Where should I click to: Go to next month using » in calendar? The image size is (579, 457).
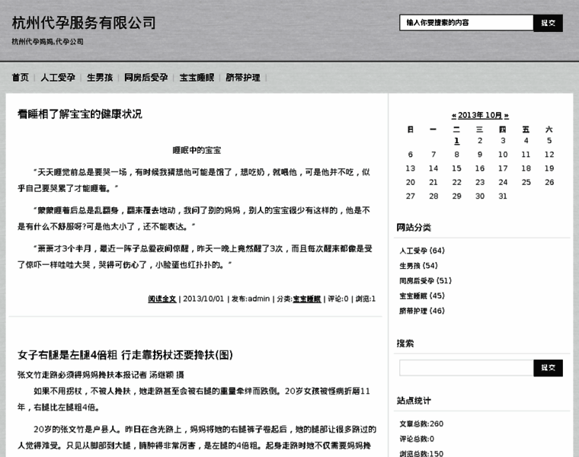(x=507, y=116)
